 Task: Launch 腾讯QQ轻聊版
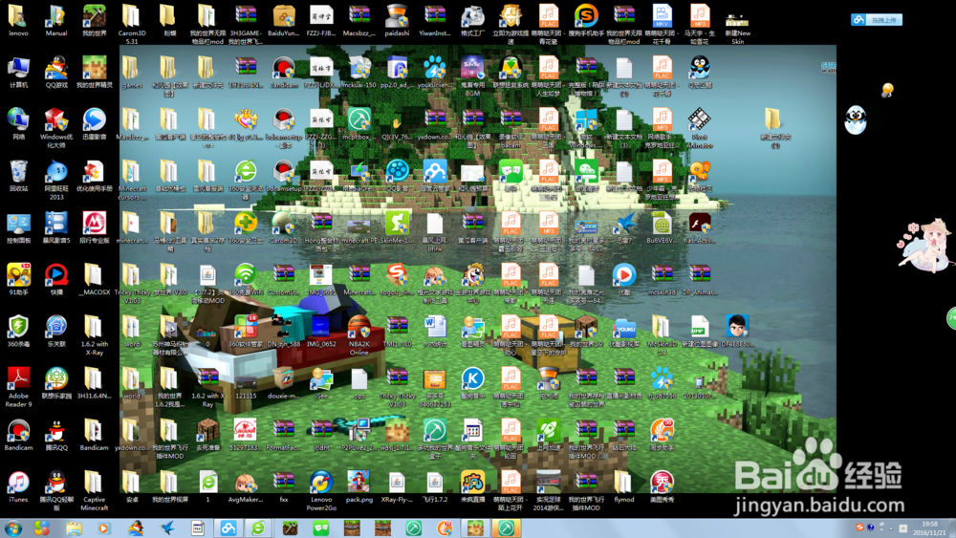click(56, 483)
